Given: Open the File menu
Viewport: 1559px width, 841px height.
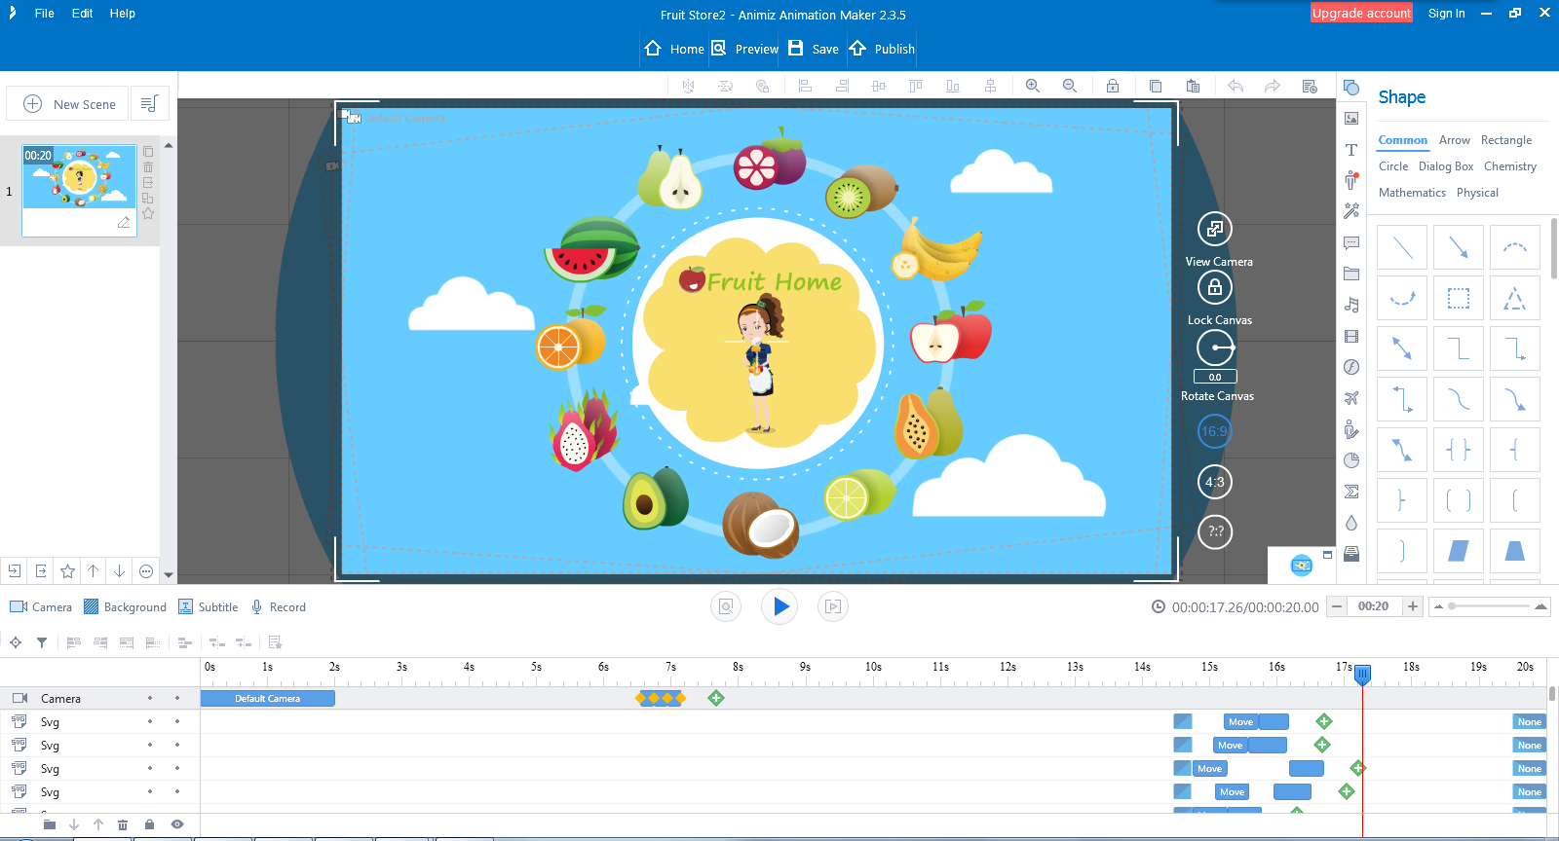Looking at the screenshot, I should tap(44, 14).
